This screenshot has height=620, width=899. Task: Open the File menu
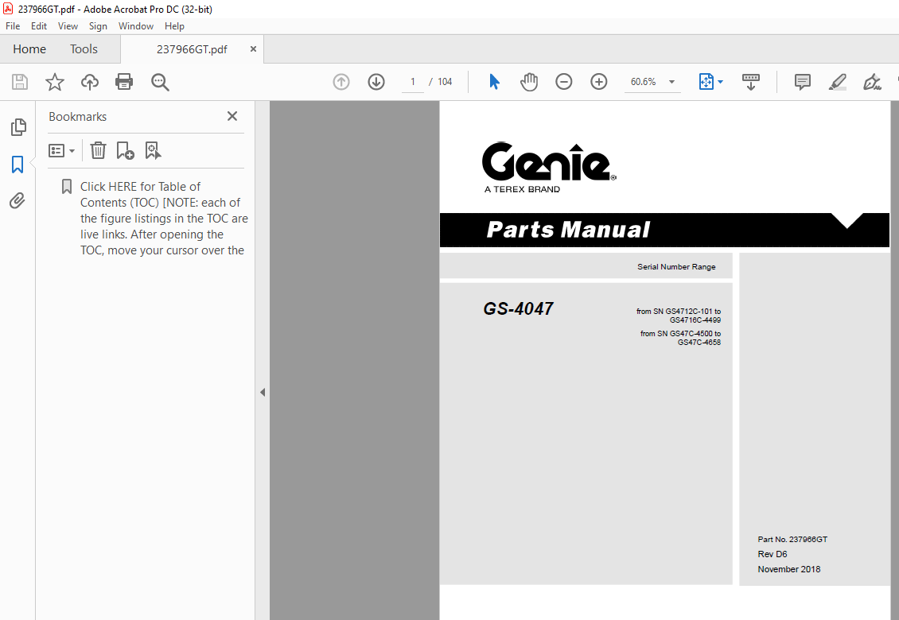(13, 25)
